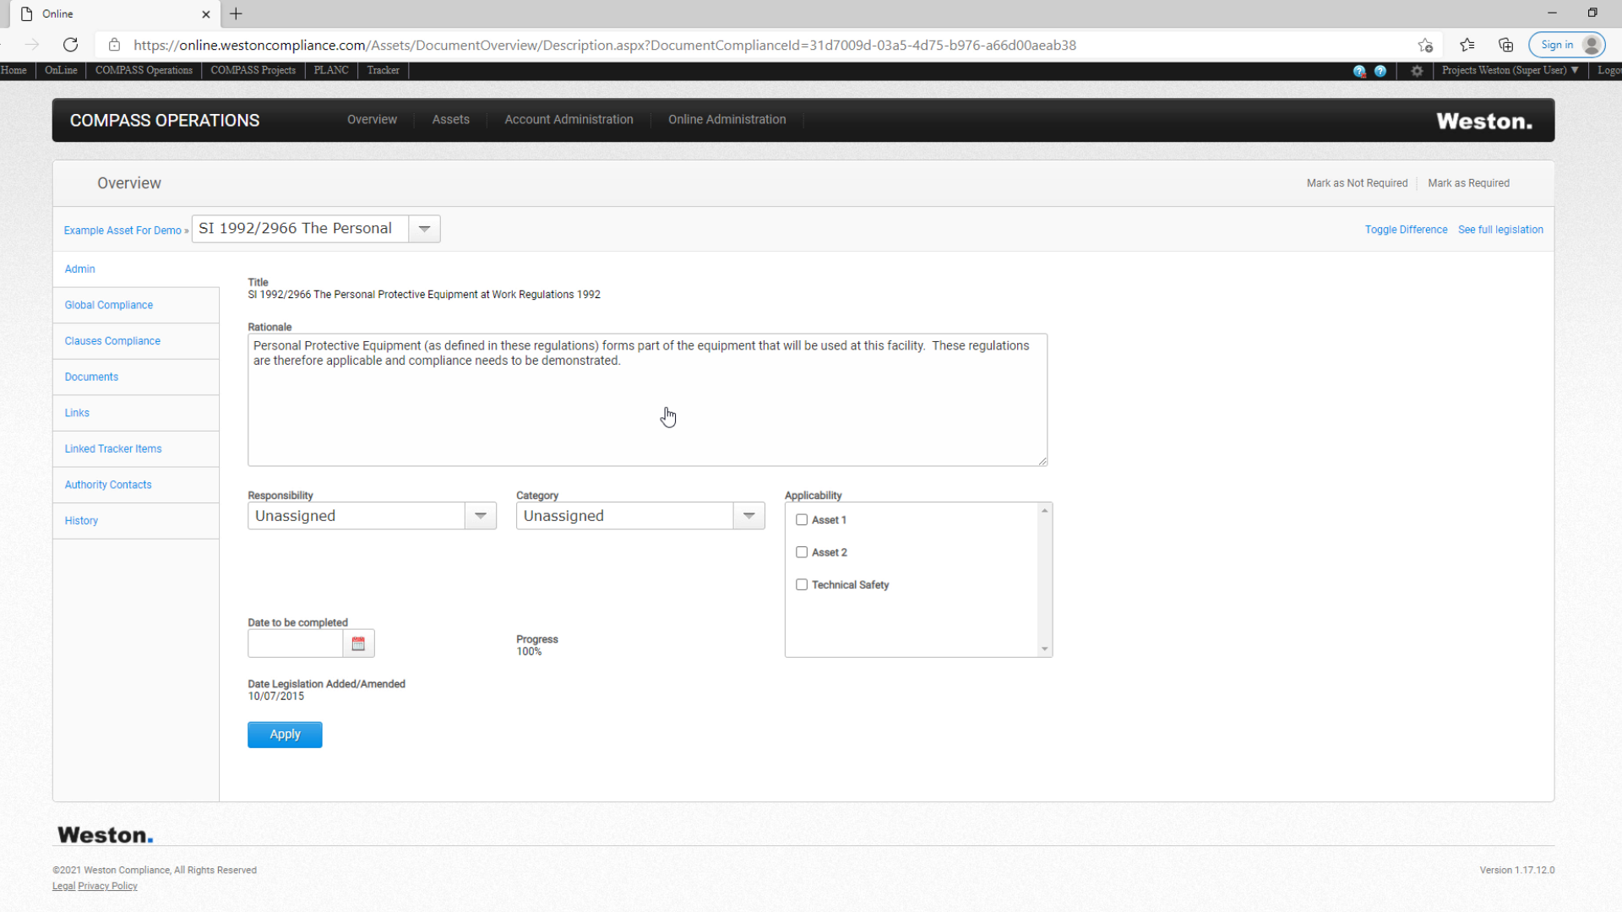Screen dimensions: 1622x912
Task: Open a new browser tab
Action: pyautogui.click(x=236, y=14)
